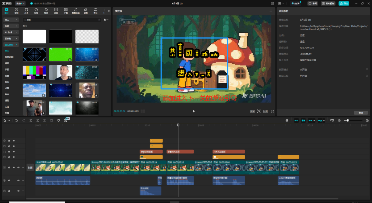Switch to the 文本 (Text) tab
The width and height of the screenshot is (372, 203).
pos(26,11)
